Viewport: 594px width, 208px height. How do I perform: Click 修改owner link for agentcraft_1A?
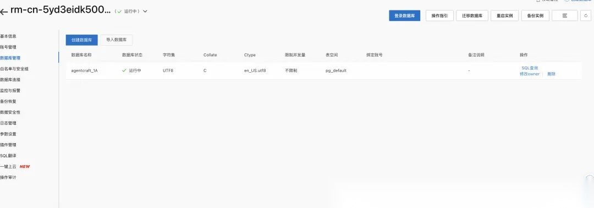coord(530,74)
